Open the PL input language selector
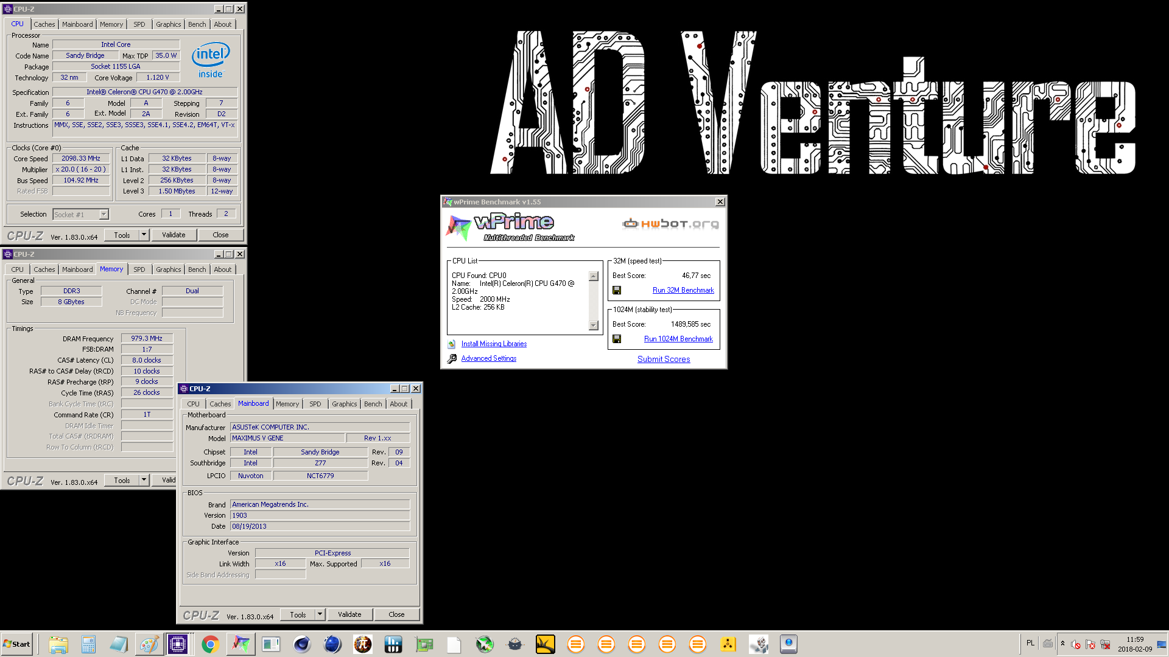The width and height of the screenshot is (1169, 657). pyautogui.click(x=1030, y=643)
